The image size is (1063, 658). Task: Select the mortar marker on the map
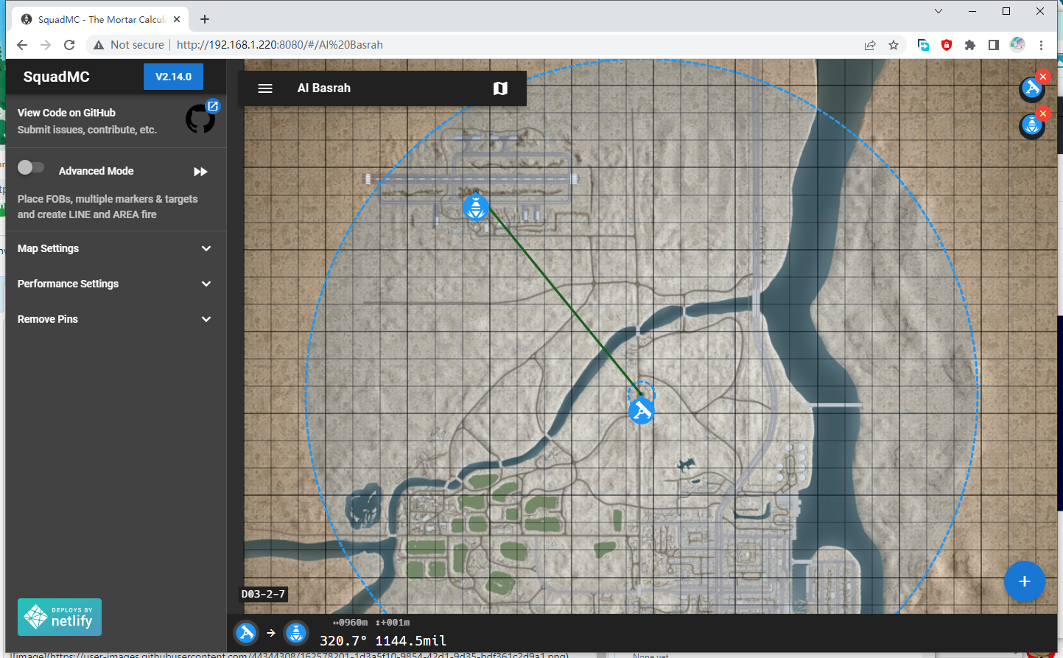(x=642, y=410)
